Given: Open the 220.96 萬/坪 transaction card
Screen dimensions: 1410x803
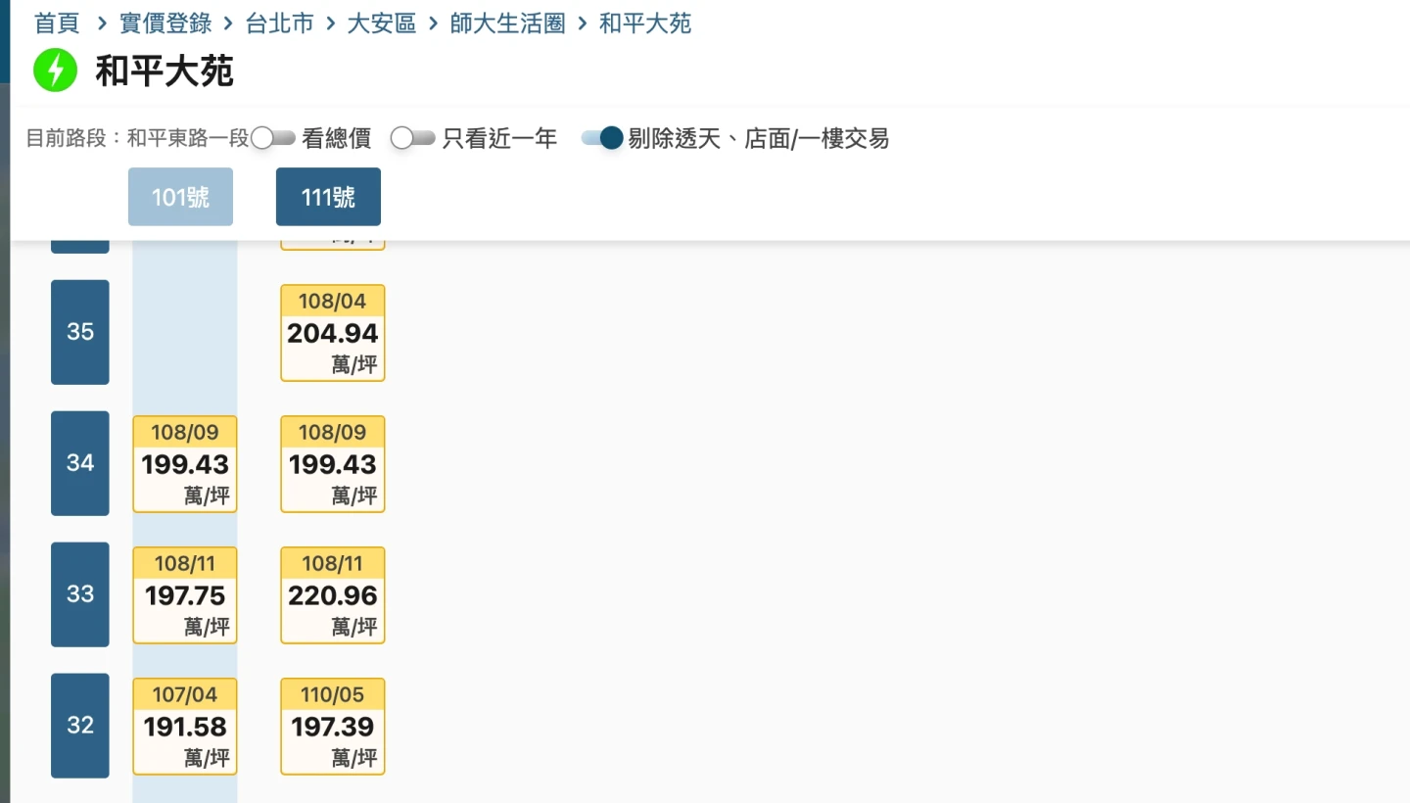Looking at the screenshot, I should (333, 595).
